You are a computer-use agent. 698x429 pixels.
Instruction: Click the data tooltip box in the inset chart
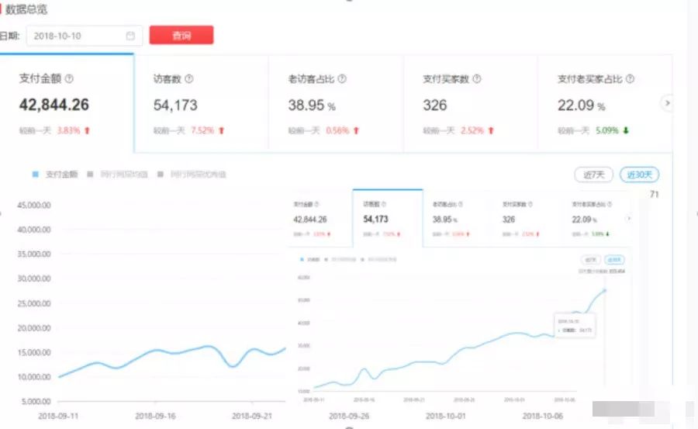tap(575, 326)
